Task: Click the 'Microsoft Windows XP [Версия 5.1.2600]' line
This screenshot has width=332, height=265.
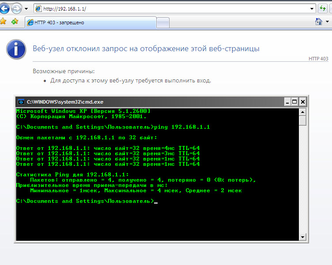Action: point(83,111)
